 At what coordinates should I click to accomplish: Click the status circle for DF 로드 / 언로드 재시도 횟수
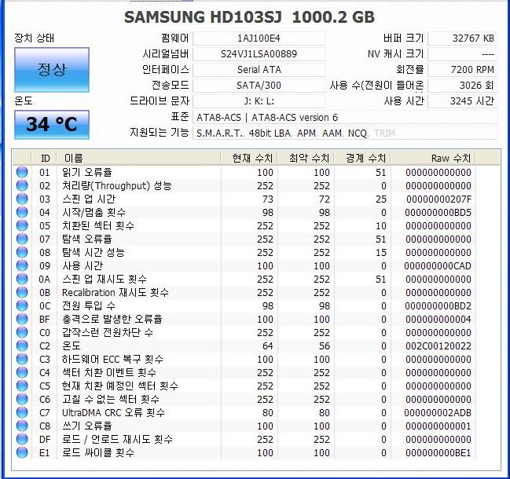(22, 439)
